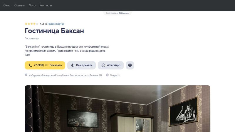The image size is (235, 132).
Task: Follow the Яндекс Картах link
Action: [56, 24]
